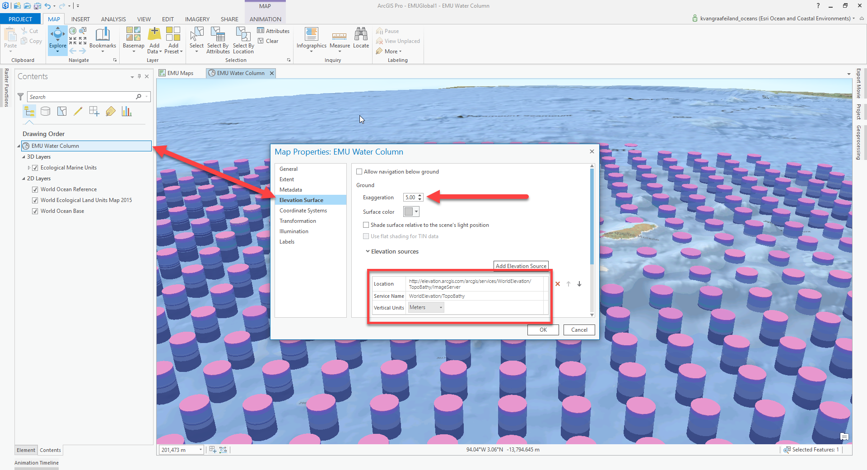Click the Contents filter funnel icon

tap(20, 97)
